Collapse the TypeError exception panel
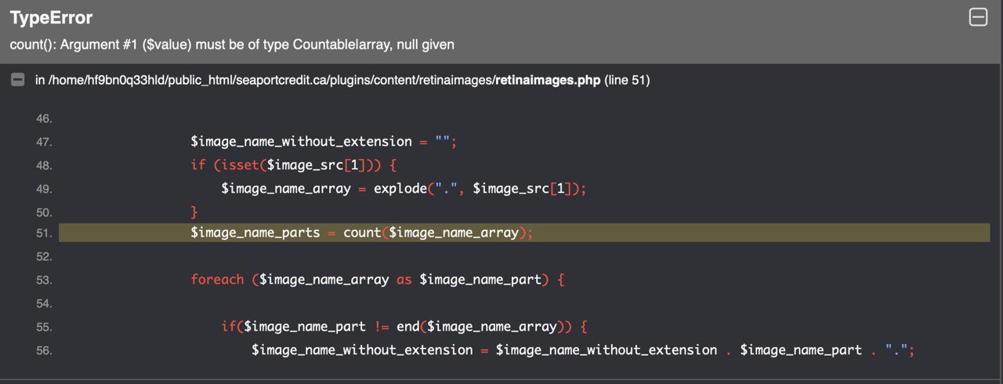The height and width of the screenshot is (384, 1003). (978, 17)
